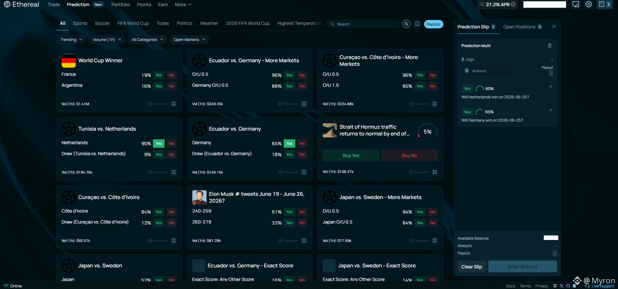Click the Enter Amount button

pyautogui.click(x=522, y=267)
